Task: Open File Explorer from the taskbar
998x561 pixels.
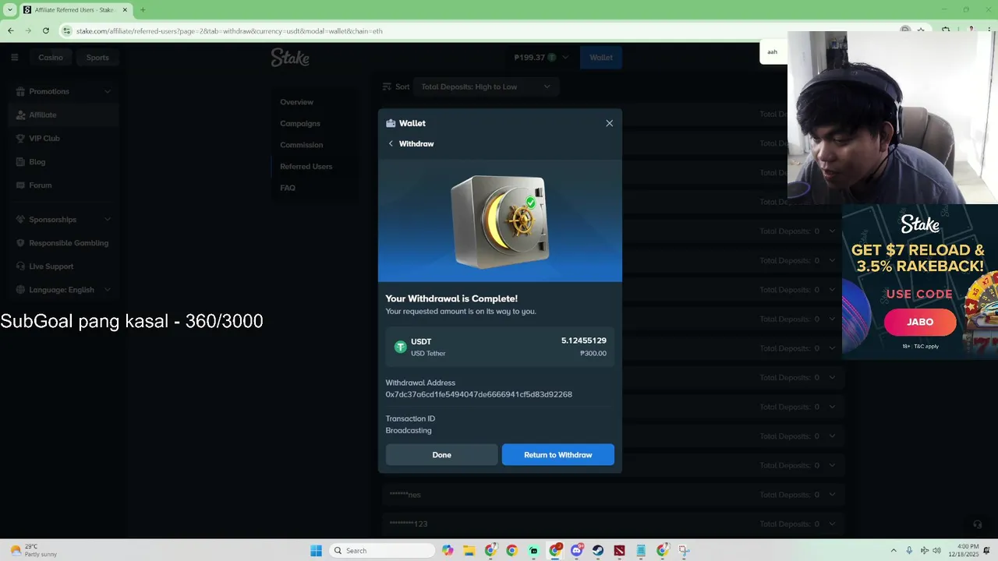Action: [469, 550]
